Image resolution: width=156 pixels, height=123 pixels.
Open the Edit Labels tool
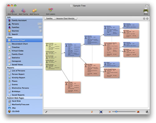(51, 12)
